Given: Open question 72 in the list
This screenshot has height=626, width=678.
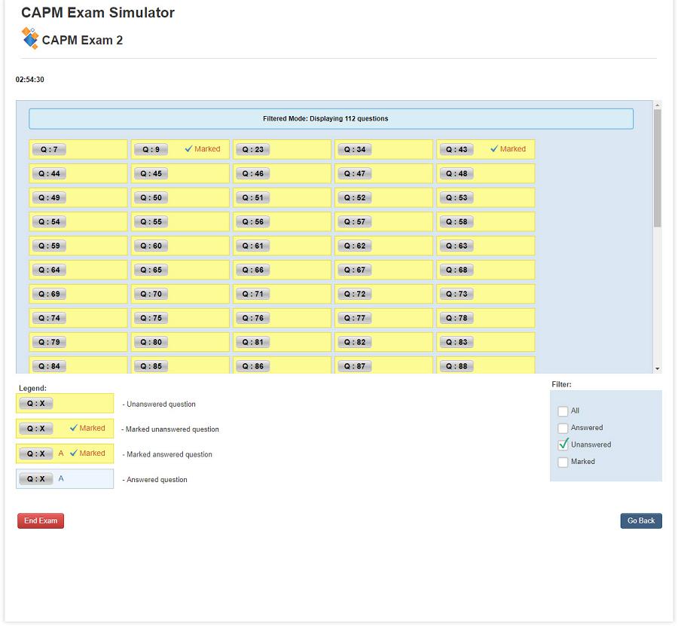Looking at the screenshot, I should [x=354, y=294].
